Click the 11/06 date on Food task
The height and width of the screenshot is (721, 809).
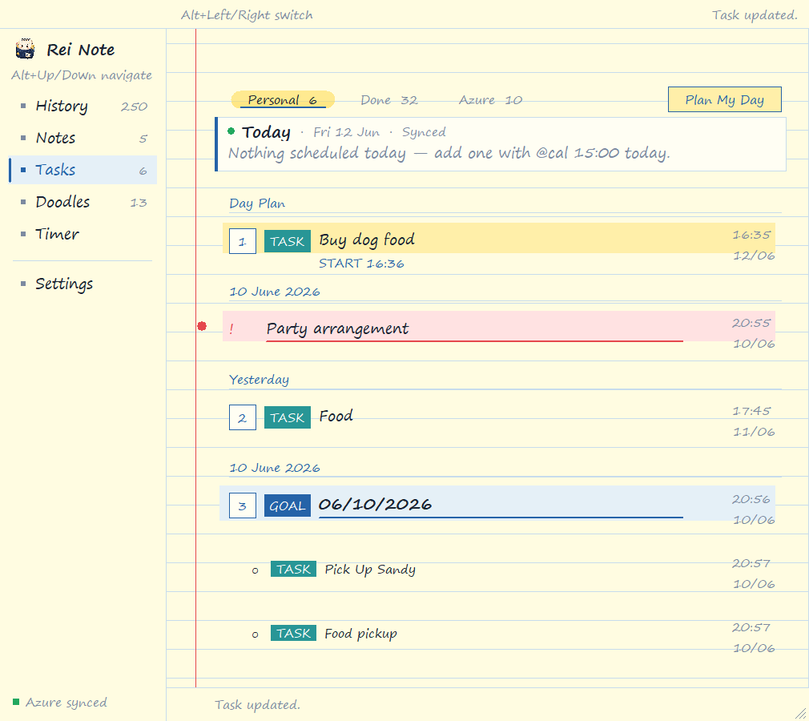coord(754,432)
